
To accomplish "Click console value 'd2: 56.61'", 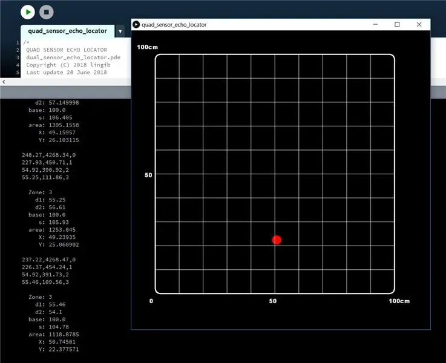I will click(x=50, y=208).
